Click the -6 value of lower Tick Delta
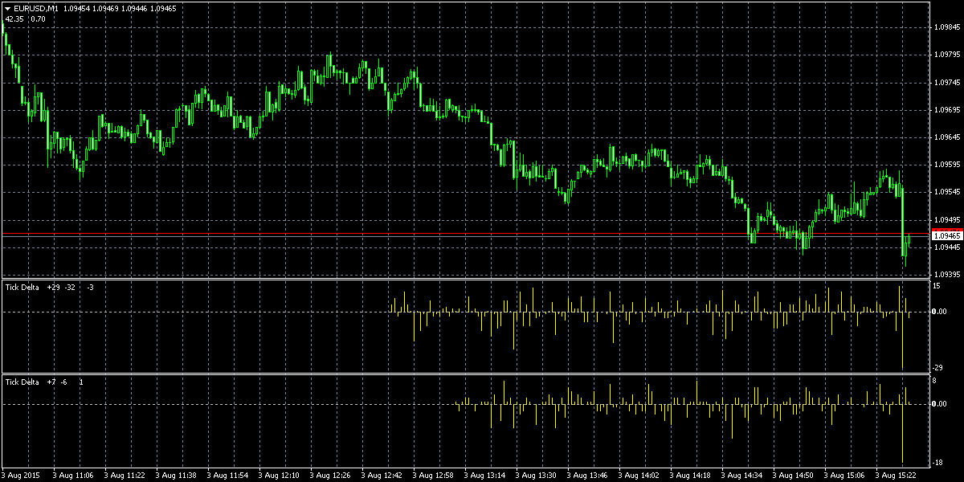This screenshot has height=482, width=964. tap(64, 382)
